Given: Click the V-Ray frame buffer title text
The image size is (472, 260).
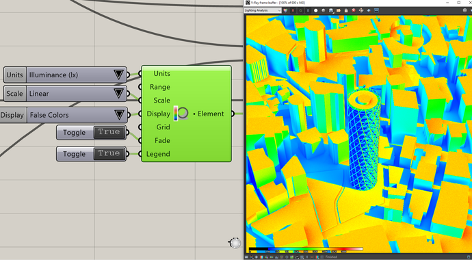Looking at the screenshot, I should point(278,3).
